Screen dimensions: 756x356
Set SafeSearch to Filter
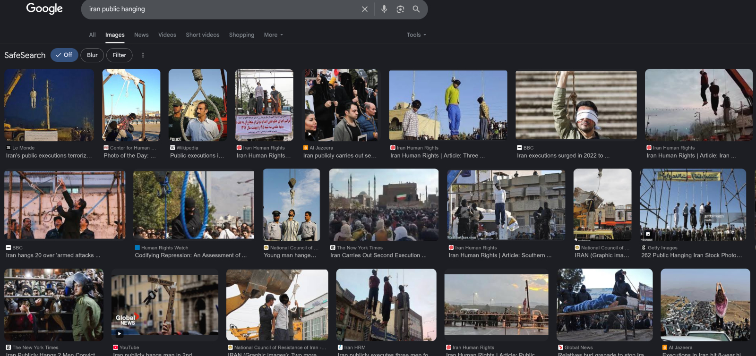[x=119, y=55]
